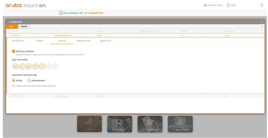Toggle Monday (Mo) day button
268x138 pixels.
15,66
